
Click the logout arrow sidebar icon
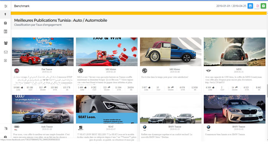[6, 60]
